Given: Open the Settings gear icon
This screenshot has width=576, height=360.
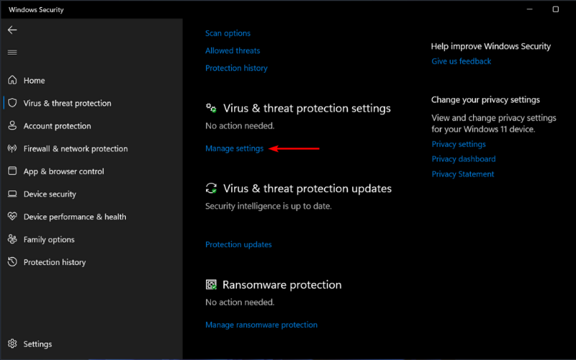Looking at the screenshot, I should point(12,343).
